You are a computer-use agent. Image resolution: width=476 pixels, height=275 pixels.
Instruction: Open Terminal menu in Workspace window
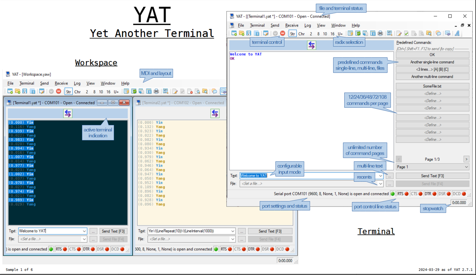(27, 83)
